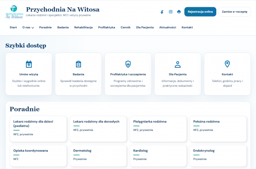Click the calendar icon in Umów wizytę card

[29, 64]
